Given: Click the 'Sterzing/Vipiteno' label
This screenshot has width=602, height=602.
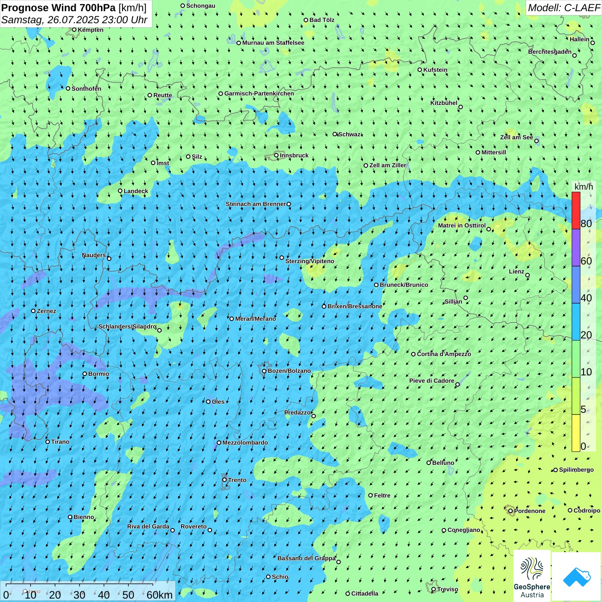Looking at the screenshot, I should pyautogui.click(x=310, y=261).
